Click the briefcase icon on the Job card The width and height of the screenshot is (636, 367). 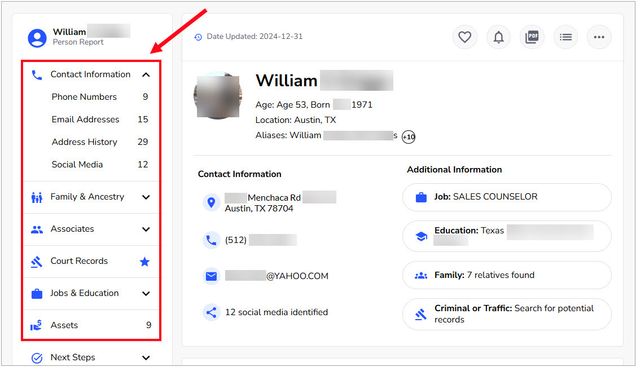(421, 197)
